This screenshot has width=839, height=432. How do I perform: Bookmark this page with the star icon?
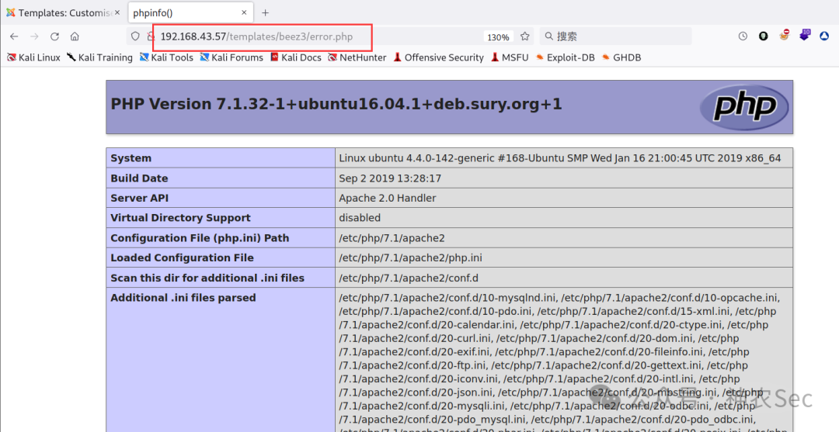pos(525,36)
